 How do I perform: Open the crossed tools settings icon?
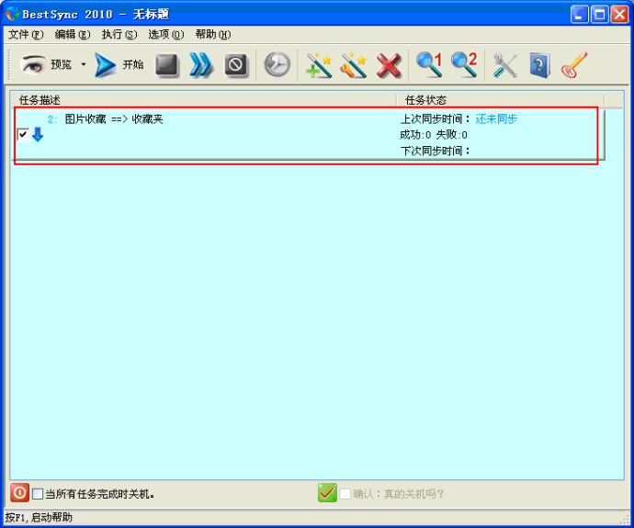(504, 64)
